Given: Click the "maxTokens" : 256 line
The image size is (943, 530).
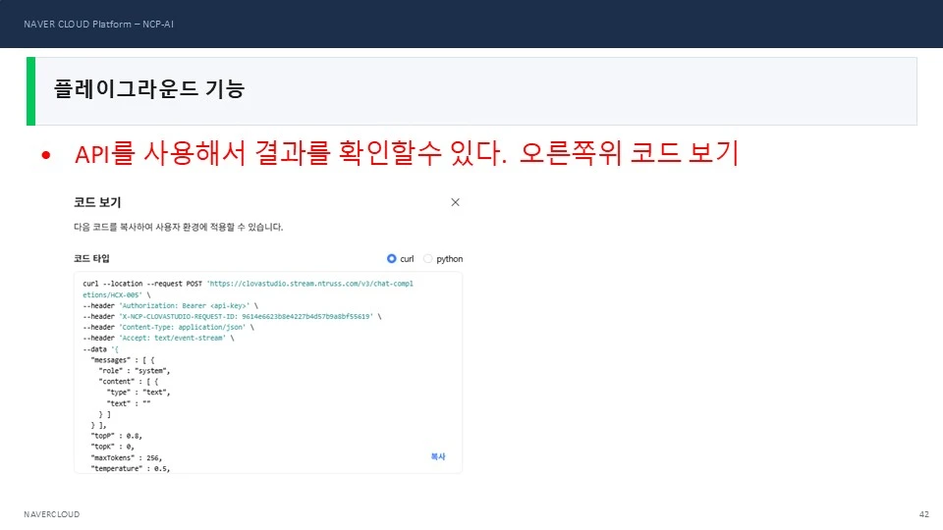Looking at the screenshot, I should click(x=127, y=458).
